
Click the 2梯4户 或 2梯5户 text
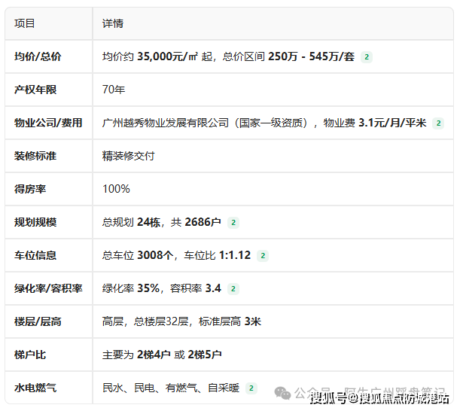[x=179, y=355]
